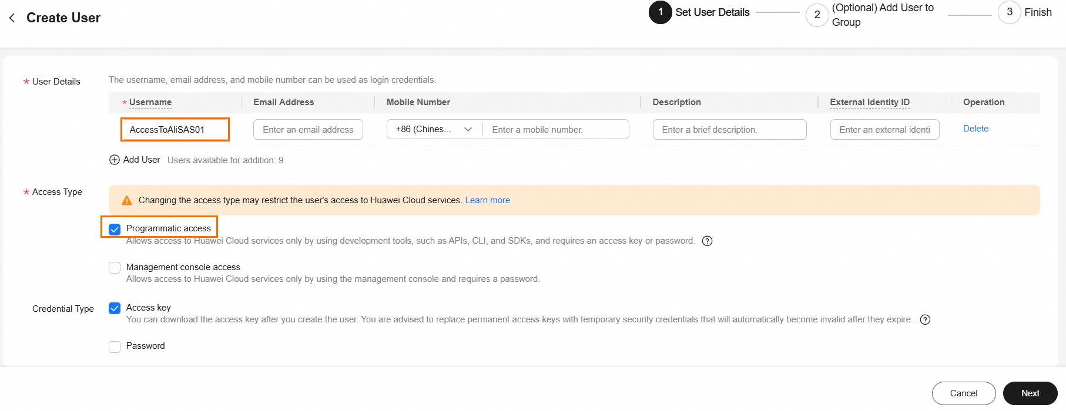Click the plus icon to add user
This screenshot has height=411, width=1066.
[115, 160]
